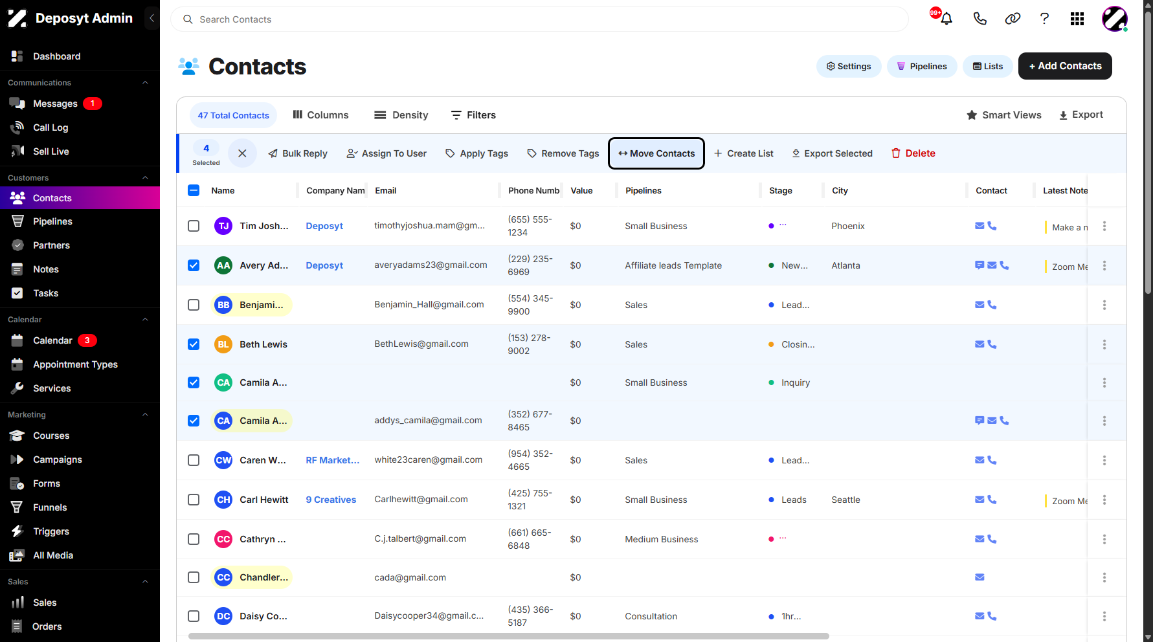Click Export Selected button

[x=833, y=153]
